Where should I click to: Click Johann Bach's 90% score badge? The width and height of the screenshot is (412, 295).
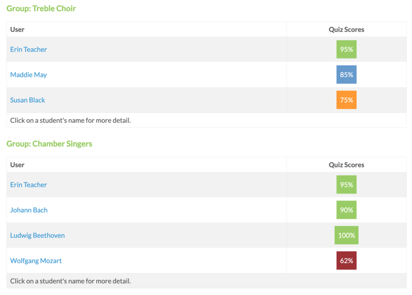coord(346,210)
